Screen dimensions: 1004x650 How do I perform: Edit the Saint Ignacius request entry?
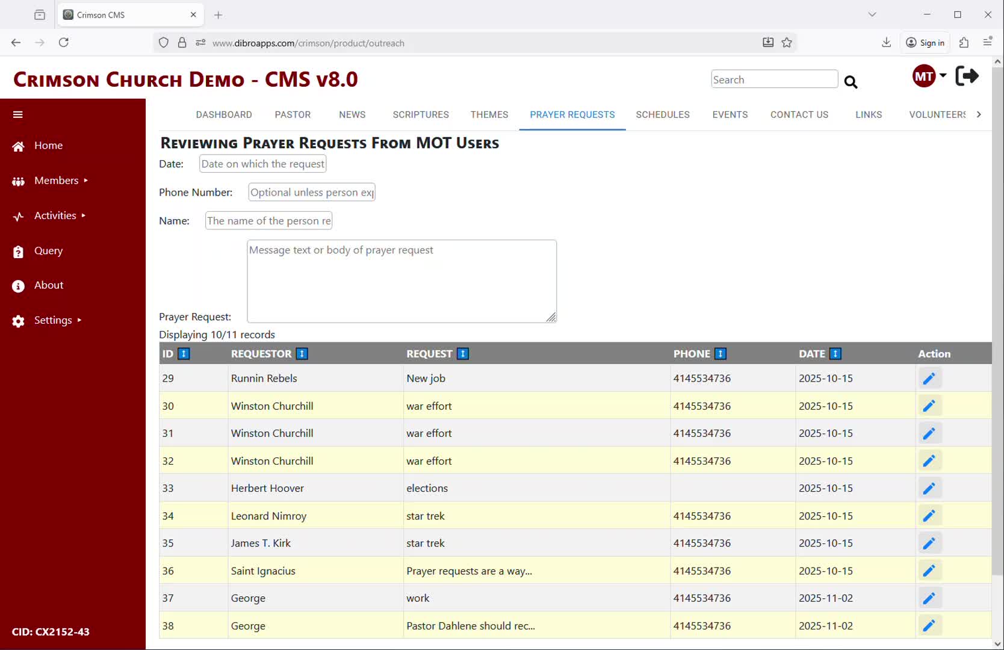(929, 571)
